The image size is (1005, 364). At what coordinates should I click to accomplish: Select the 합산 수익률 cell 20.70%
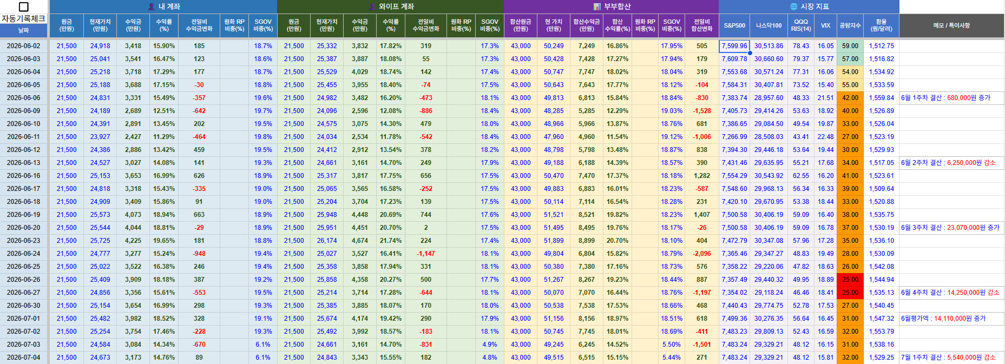point(618,241)
